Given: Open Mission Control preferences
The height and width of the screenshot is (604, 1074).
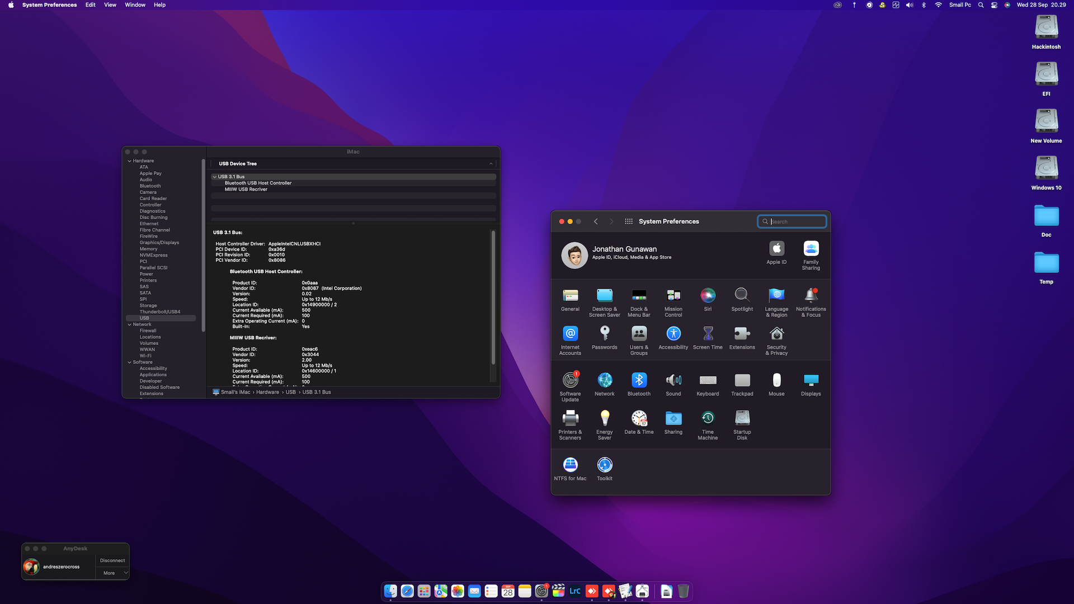Looking at the screenshot, I should click(x=673, y=303).
